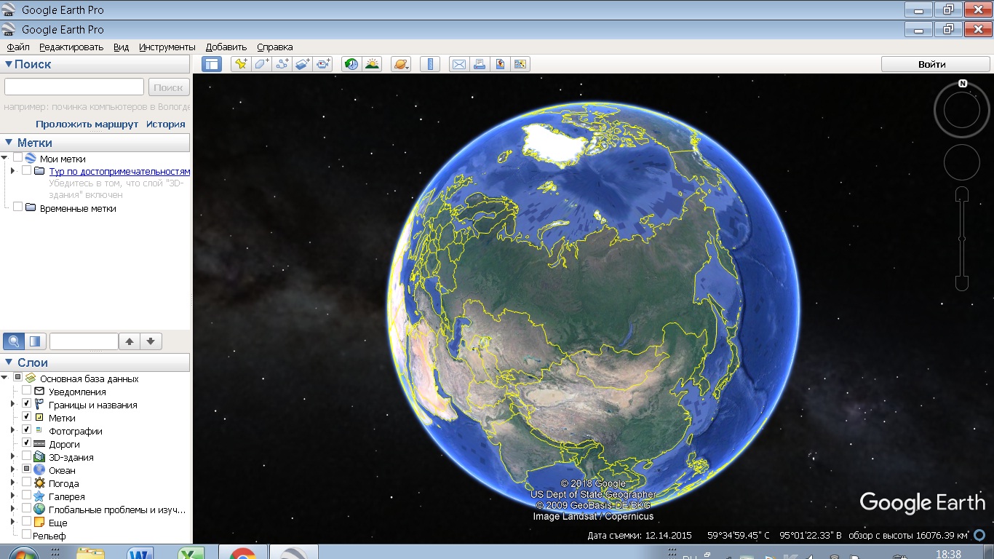Click the Войти sign-in button
The image size is (994, 559).
pos(932,64)
